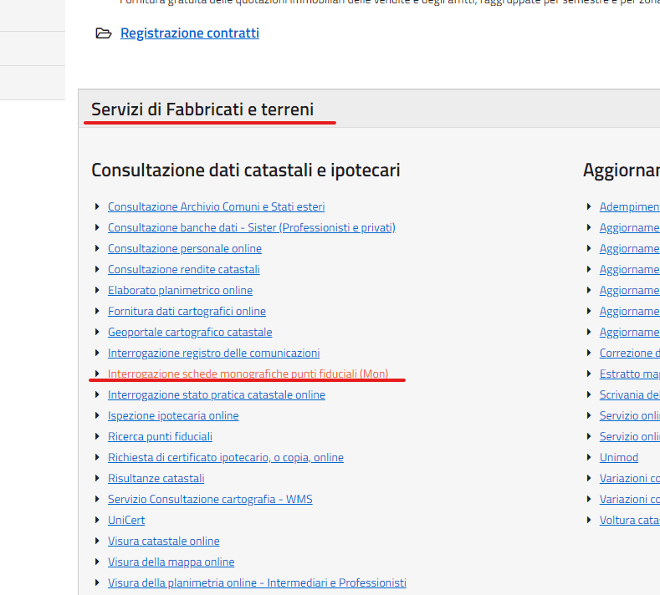Viewport: 660px width, 595px height.
Task: Select Elaborato planimetrico online
Action: coord(180,290)
